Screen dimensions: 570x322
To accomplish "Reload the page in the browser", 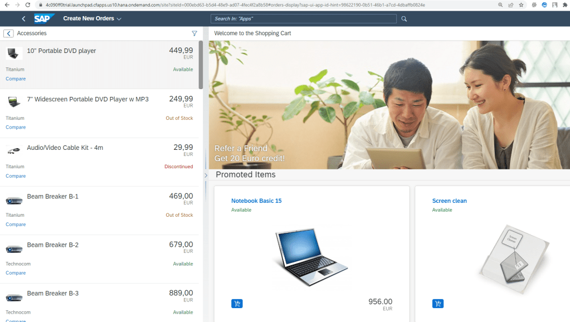I will (x=27, y=4).
